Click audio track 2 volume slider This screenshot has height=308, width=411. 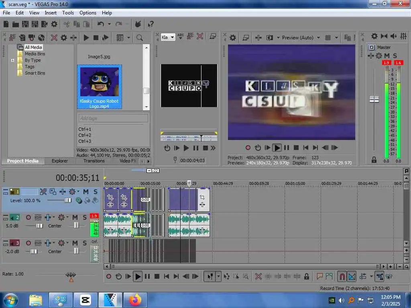point(39,226)
